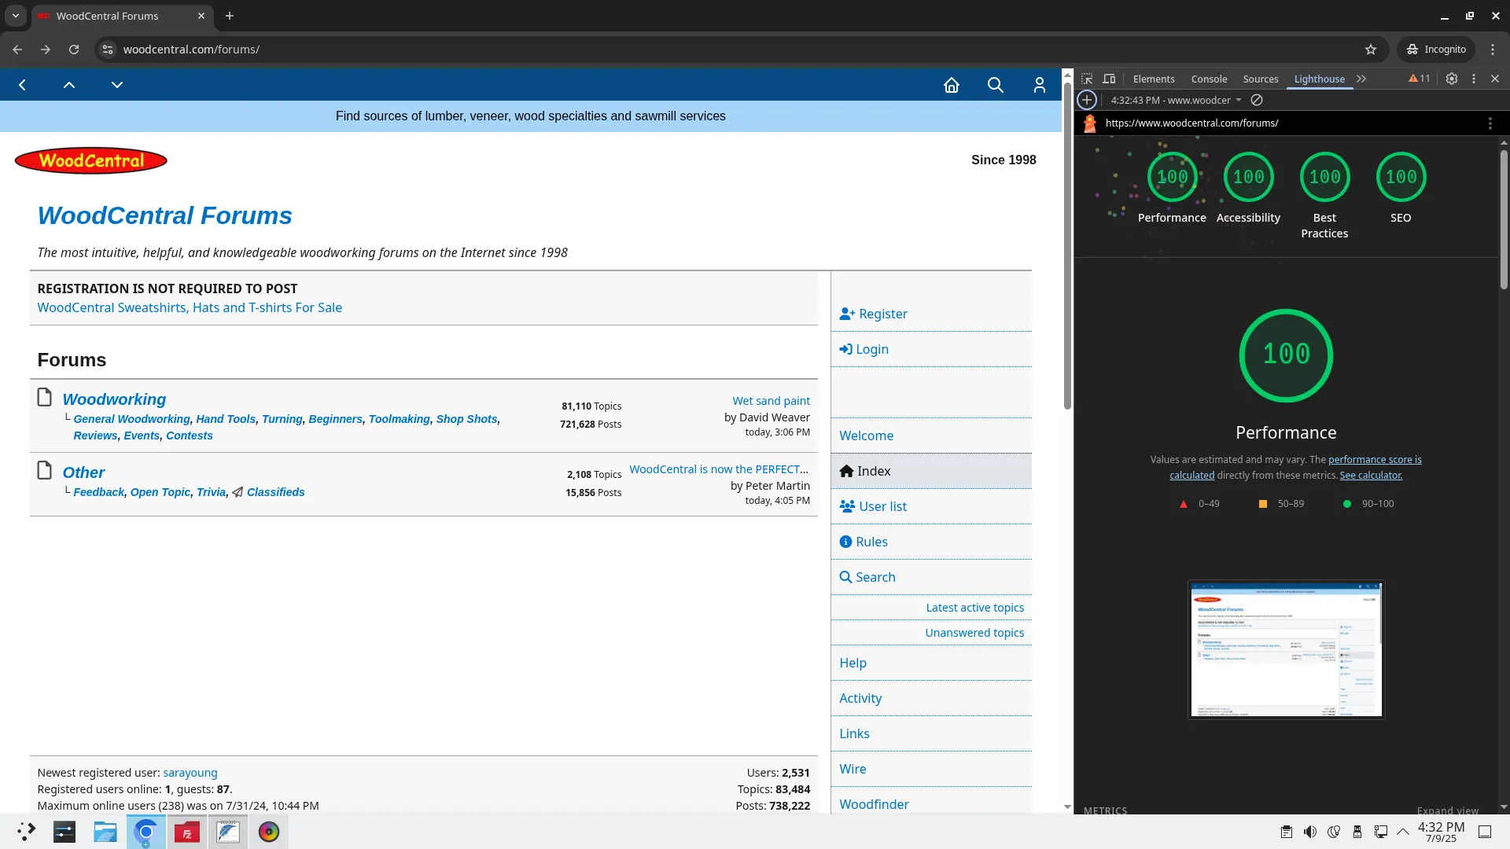Click the WoodCentral Sweatshirts, Hats and T-shirts link

click(x=190, y=307)
